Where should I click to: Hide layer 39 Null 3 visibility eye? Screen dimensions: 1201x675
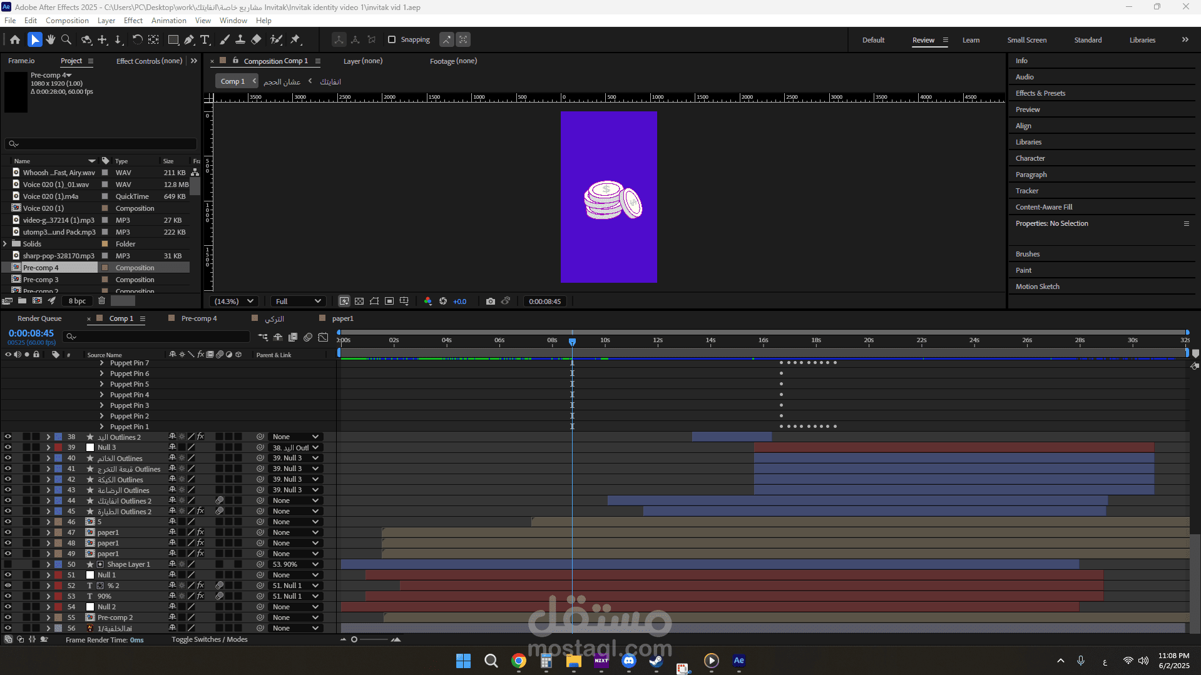coord(8,447)
